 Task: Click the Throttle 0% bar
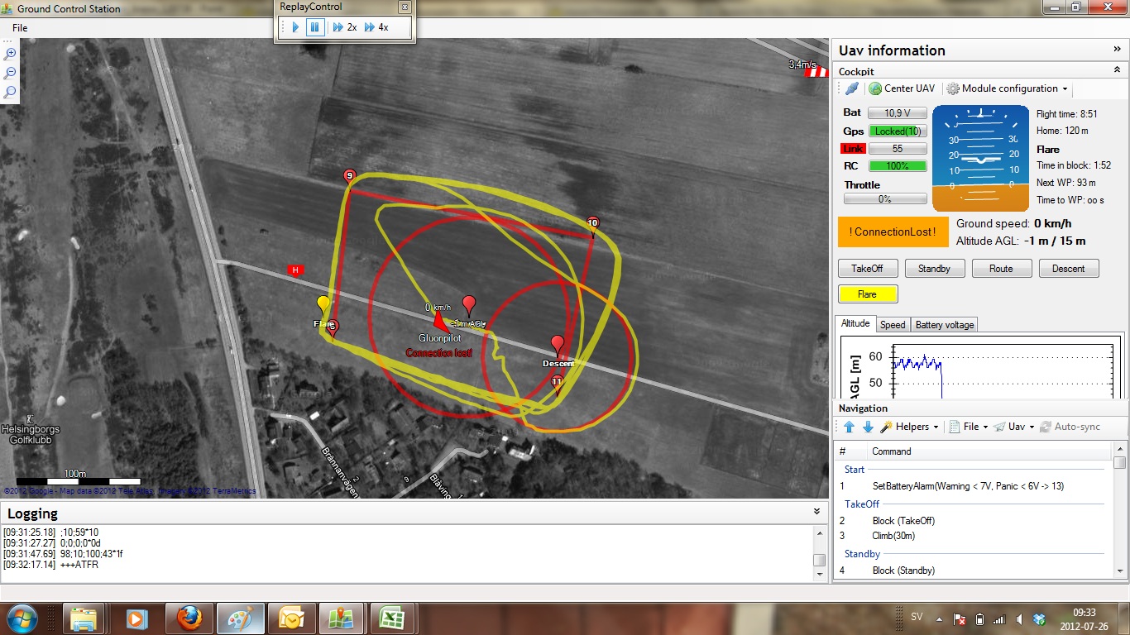click(x=885, y=199)
